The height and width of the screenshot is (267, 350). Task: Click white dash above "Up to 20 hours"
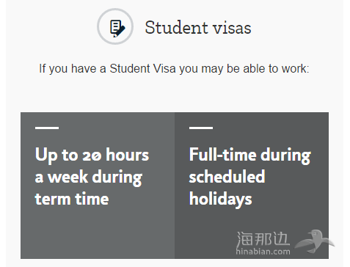47,128
